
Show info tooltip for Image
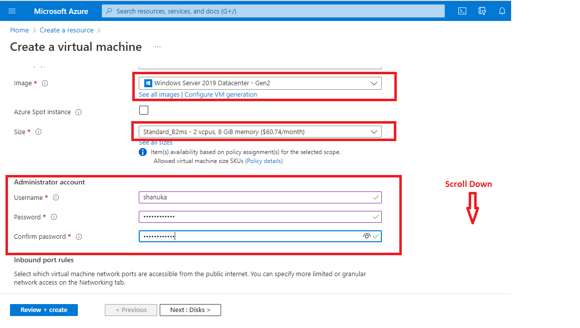click(x=45, y=83)
